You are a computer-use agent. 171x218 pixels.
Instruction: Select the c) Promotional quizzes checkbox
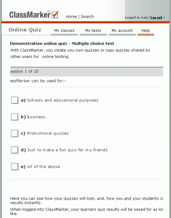(15, 133)
